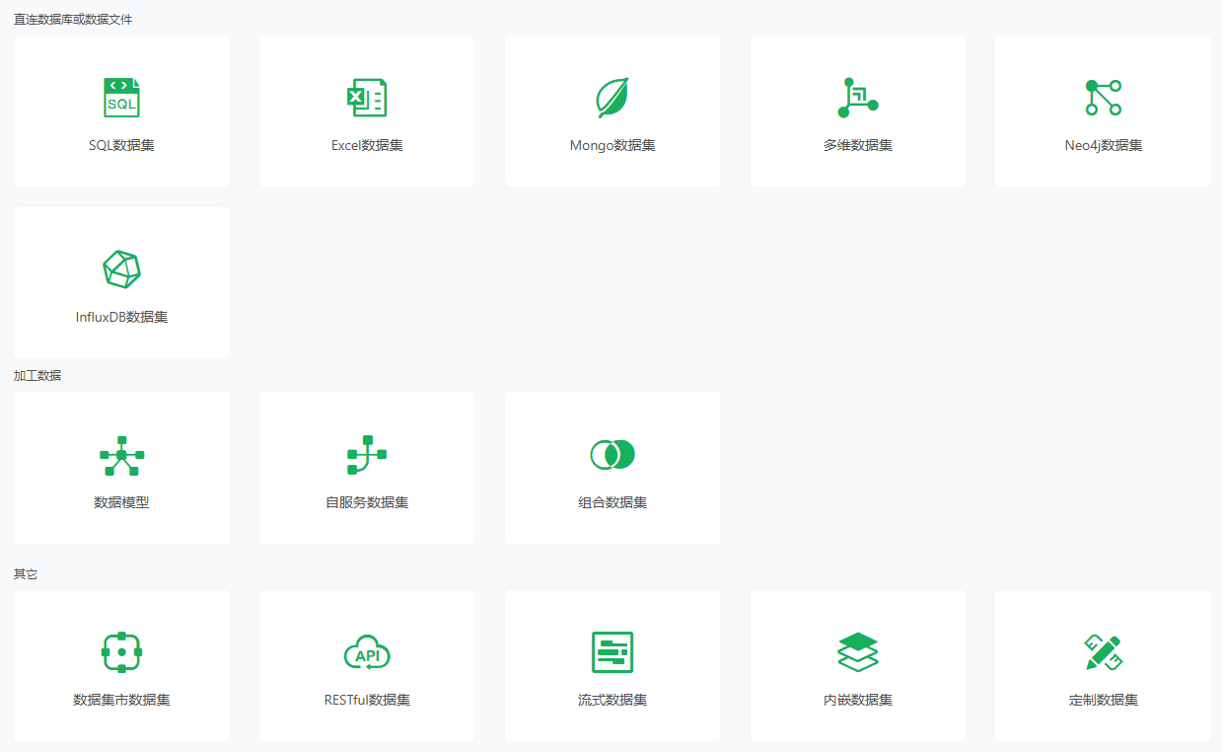Pick the RESTful数据集 label

pos(367,701)
